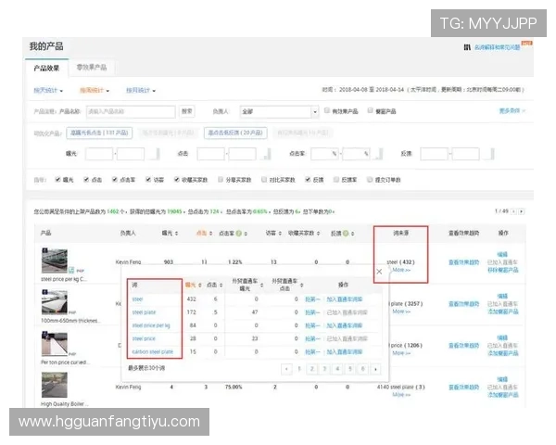This screenshot has height=445, width=556.
Task: Toggle the 曝光 indicator checkbox
Action: click(57, 180)
